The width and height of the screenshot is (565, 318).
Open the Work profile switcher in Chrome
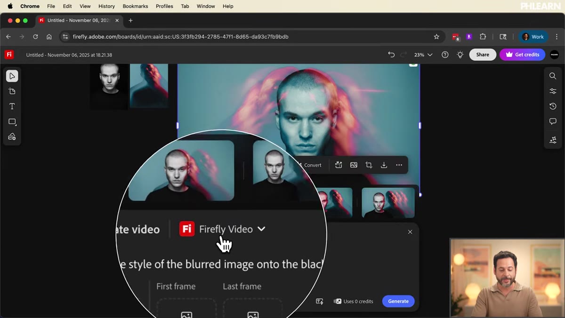(x=533, y=37)
